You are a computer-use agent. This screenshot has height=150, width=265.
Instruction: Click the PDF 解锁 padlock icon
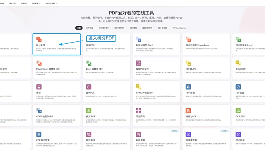(188, 87)
